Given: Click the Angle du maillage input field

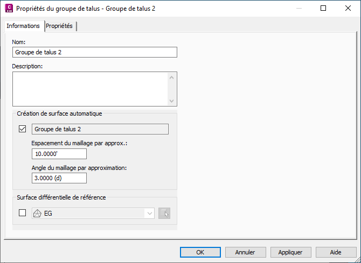Looking at the screenshot, I should [59, 178].
